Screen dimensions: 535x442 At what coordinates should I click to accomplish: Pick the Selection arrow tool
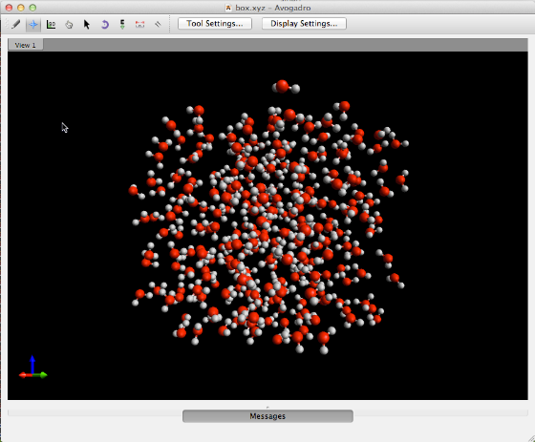tap(87, 24)
